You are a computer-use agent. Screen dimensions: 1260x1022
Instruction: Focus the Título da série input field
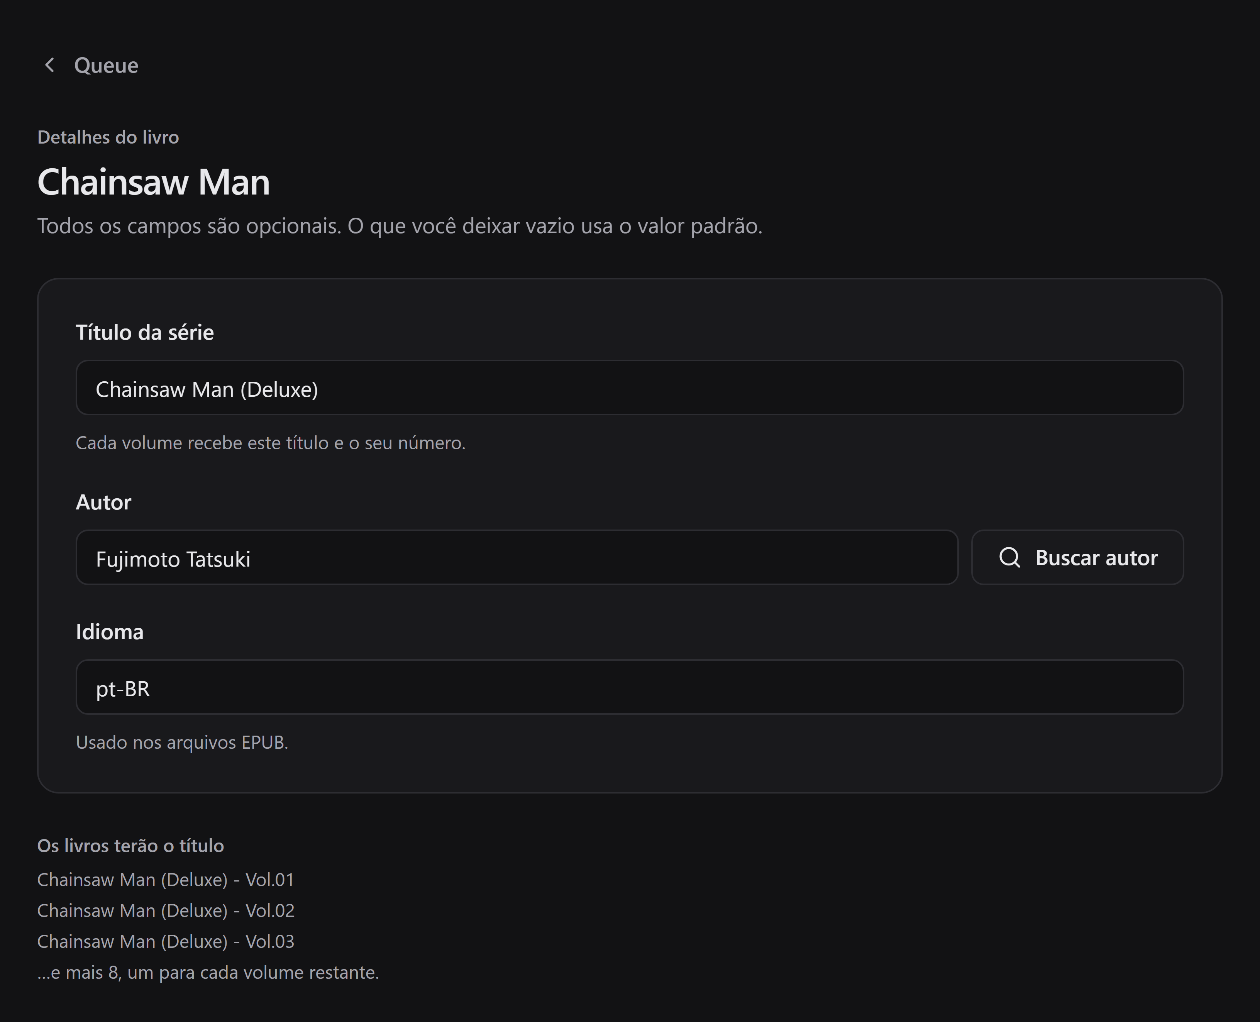coord(629,387)
